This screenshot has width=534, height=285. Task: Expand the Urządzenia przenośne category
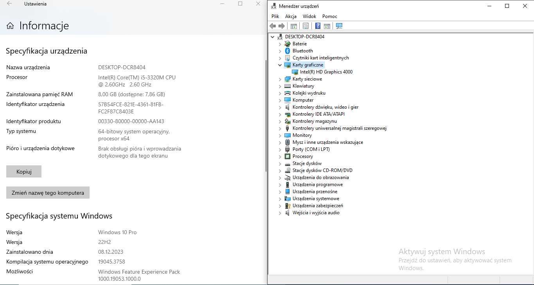[x=280, y=192]
